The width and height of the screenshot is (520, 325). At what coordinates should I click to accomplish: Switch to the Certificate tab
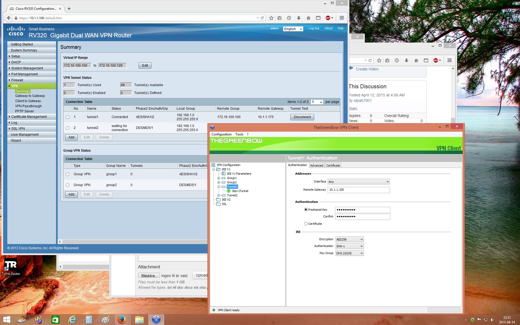(x=333, y=165)
